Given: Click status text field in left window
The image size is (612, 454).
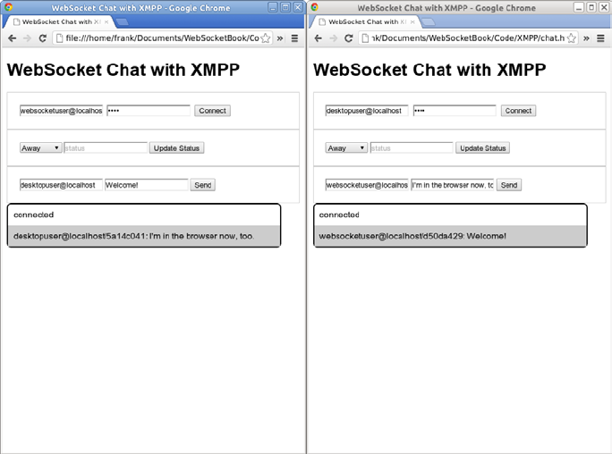Looking at the screenshot, I should (106, 148).
